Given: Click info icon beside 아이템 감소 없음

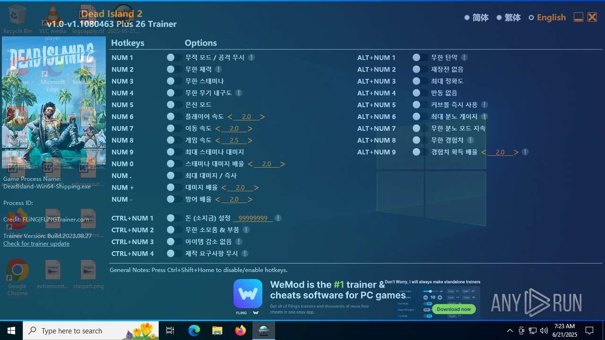Looking at the screenshot, I should coord(239,242).
